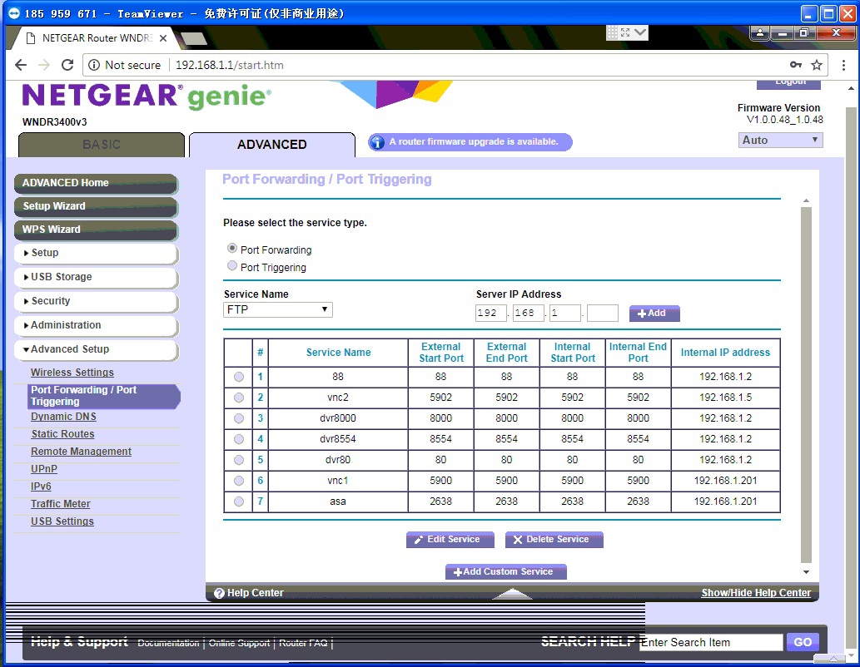Select the radio button for asa row
This screenshot has width=860, height=667.
(239, 502)
